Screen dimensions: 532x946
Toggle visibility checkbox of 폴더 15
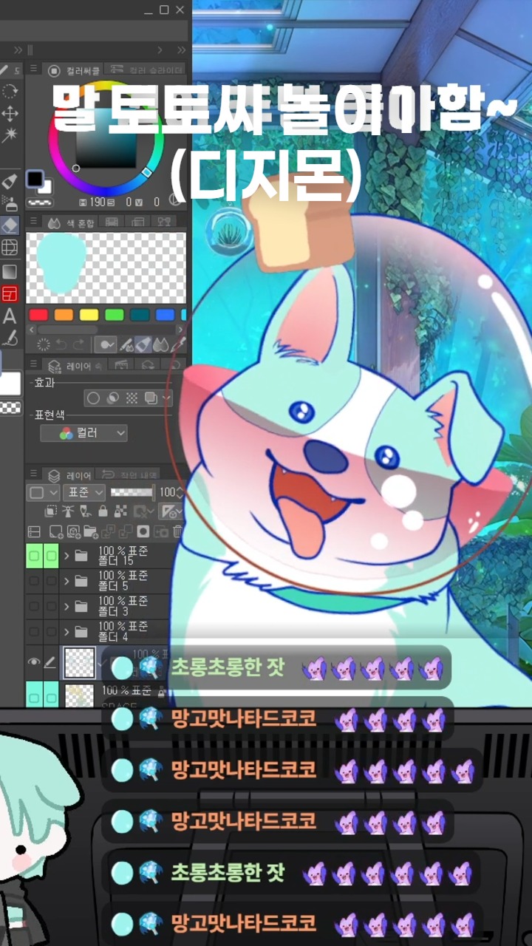click(33, 556)
